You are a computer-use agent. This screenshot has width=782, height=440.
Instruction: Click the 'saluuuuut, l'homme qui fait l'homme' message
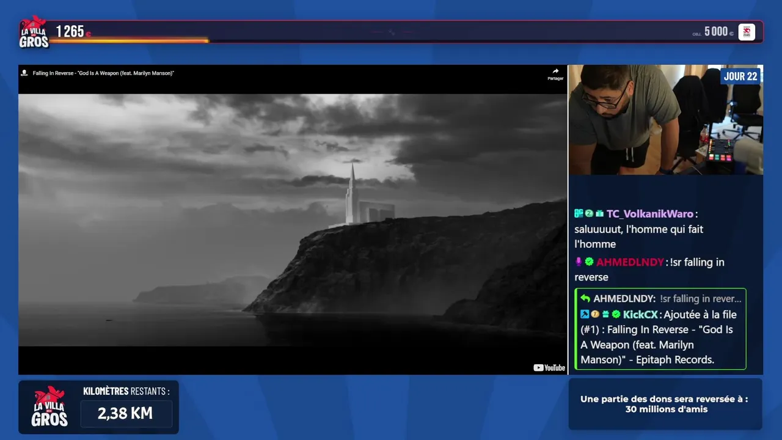[639, 237]
